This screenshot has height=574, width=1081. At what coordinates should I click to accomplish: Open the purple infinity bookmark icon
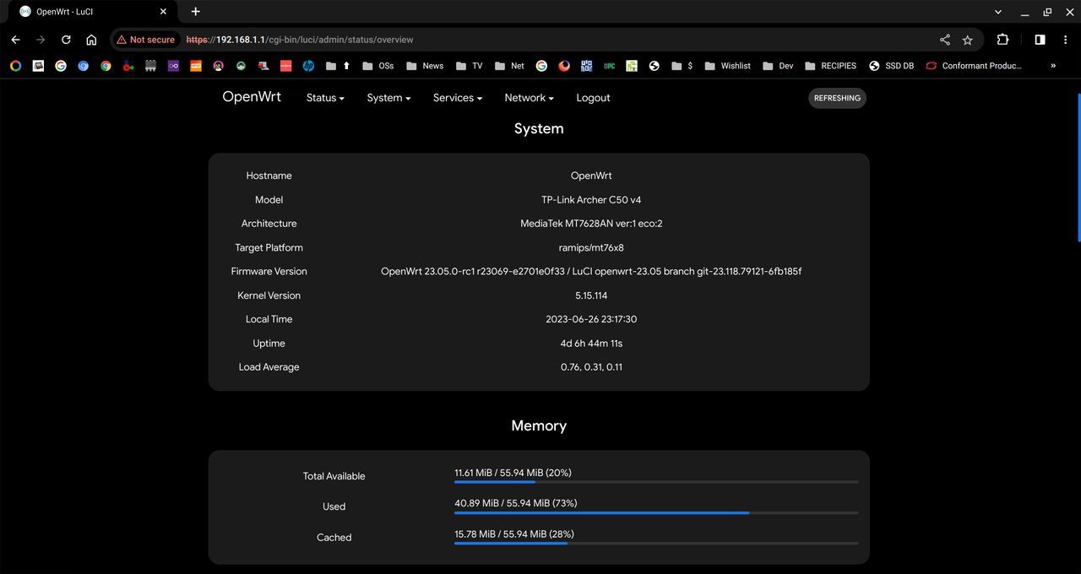click(x=173, y=66)
